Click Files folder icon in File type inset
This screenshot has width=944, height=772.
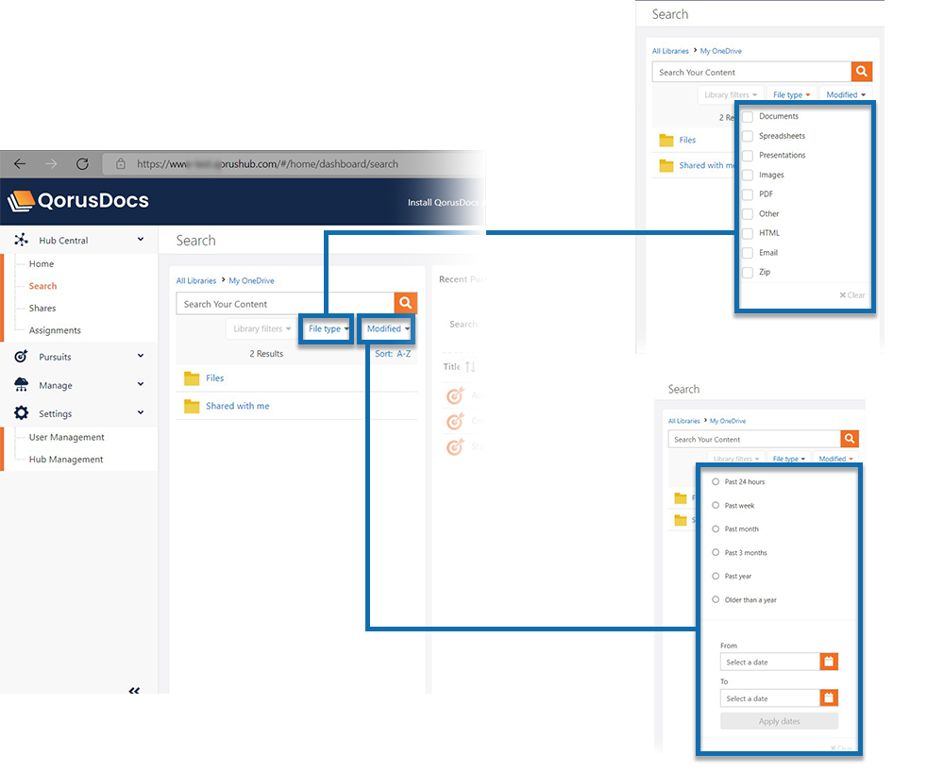click(x=666, y=141)
